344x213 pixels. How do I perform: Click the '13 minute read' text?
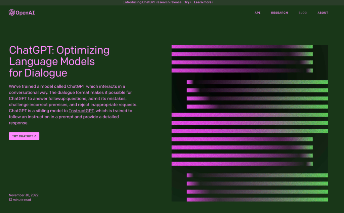tap(20, 200)
